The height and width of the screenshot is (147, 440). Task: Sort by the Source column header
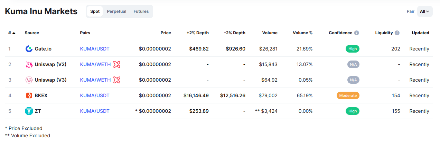coord(32,33)
